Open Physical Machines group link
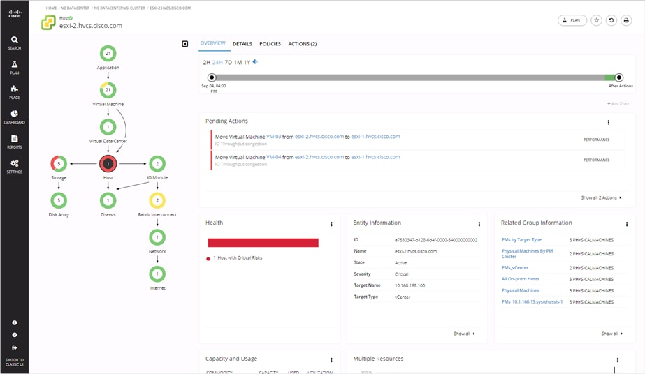The width and height of the screenshot is (645, 374). [521, 291]
